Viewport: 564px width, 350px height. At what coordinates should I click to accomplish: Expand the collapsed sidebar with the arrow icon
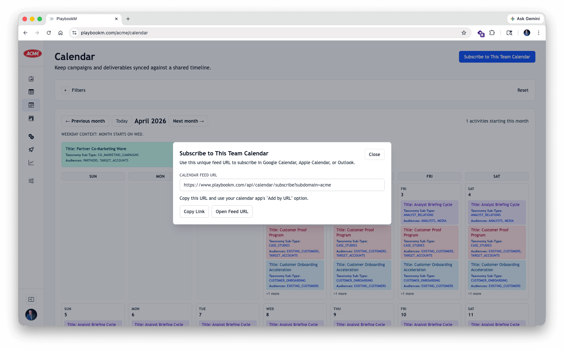pos(31,299)
